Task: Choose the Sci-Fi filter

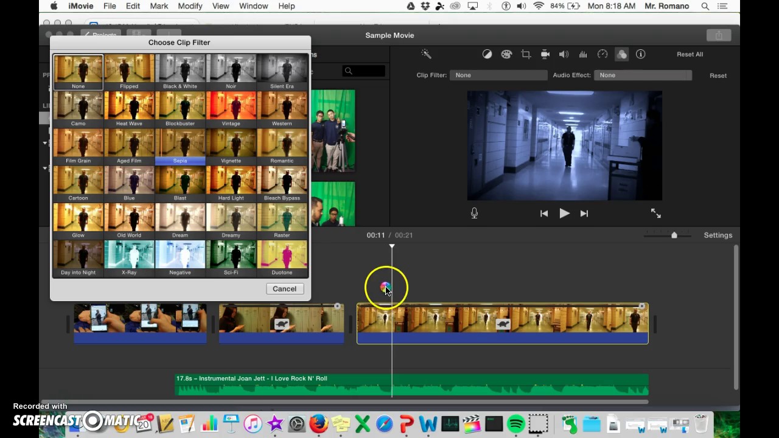Action: [231, 259]
